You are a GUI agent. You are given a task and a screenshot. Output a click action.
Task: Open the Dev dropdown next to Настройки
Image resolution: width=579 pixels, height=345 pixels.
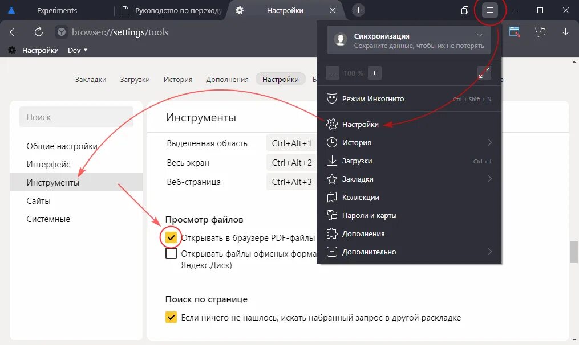[78, 50]
